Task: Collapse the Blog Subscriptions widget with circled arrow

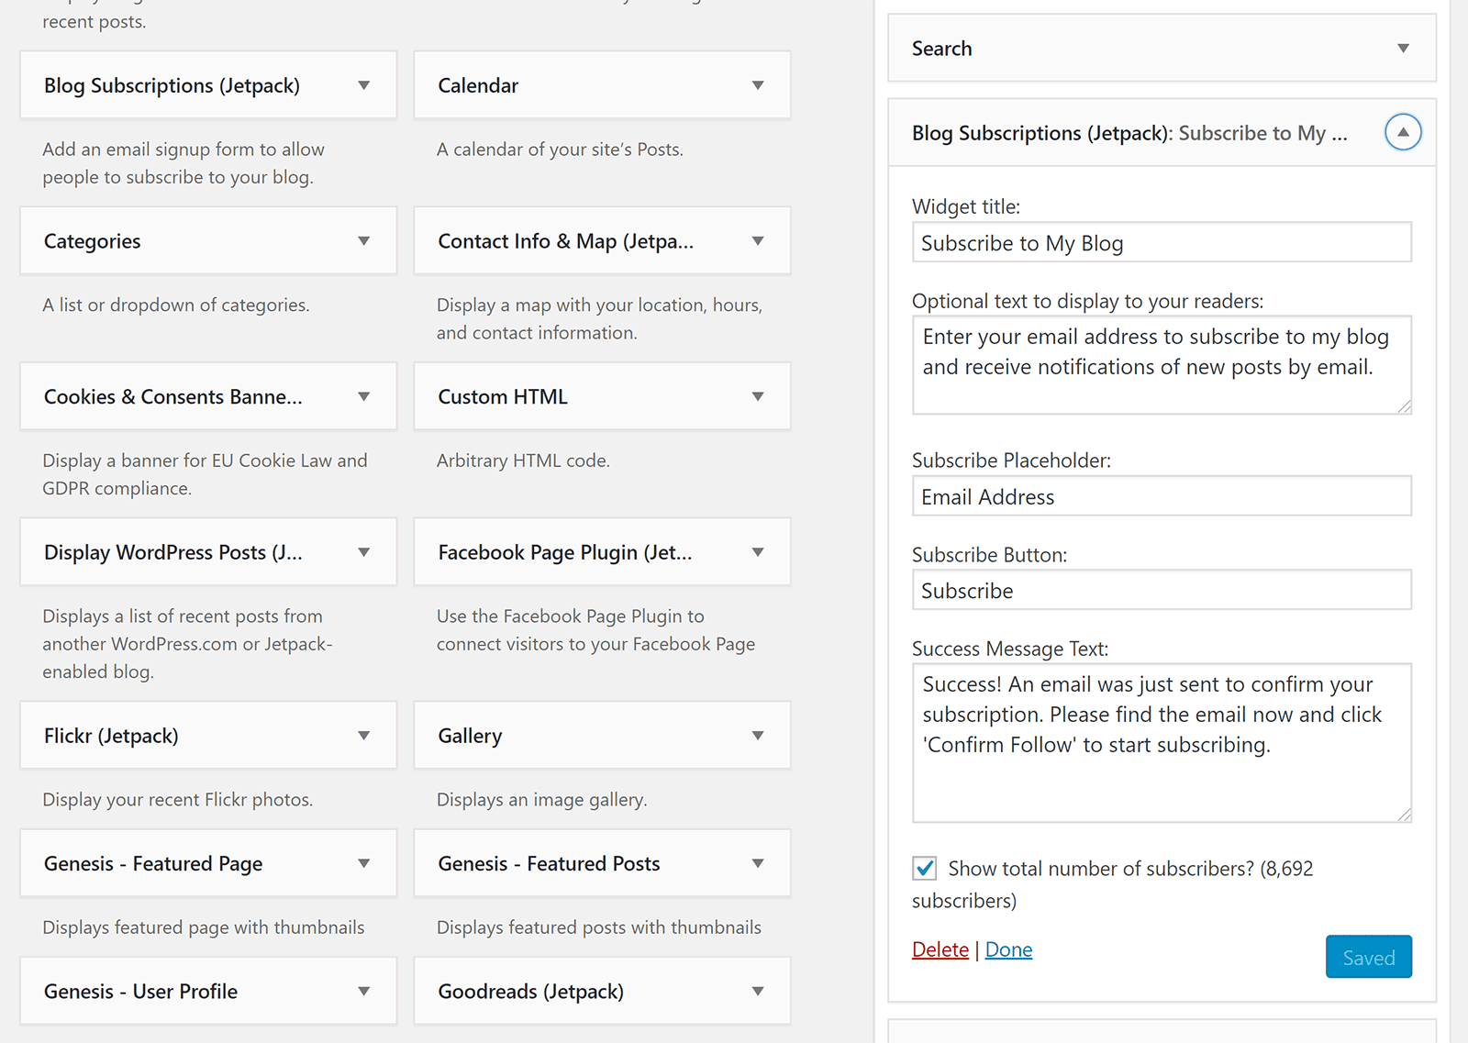Action: point(1403,132)
